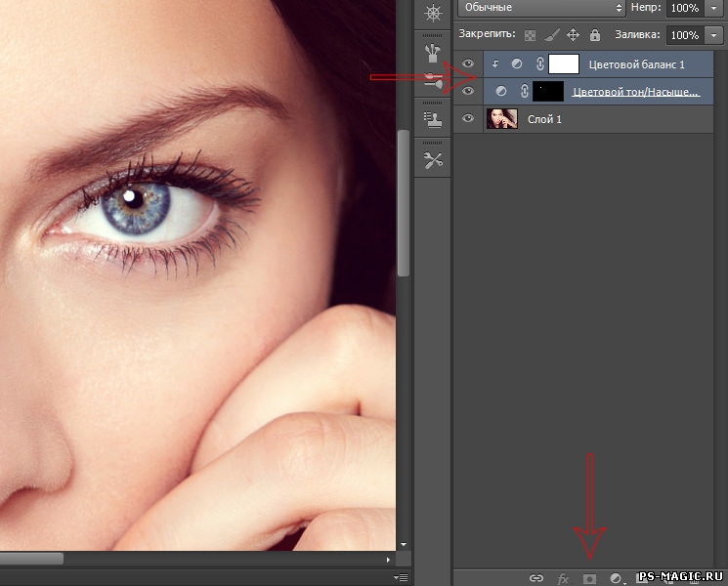Image resolution: width=728 pixels, height=586 pixels.
Task: Click the fx layer style icon
Action: point(563,578)
